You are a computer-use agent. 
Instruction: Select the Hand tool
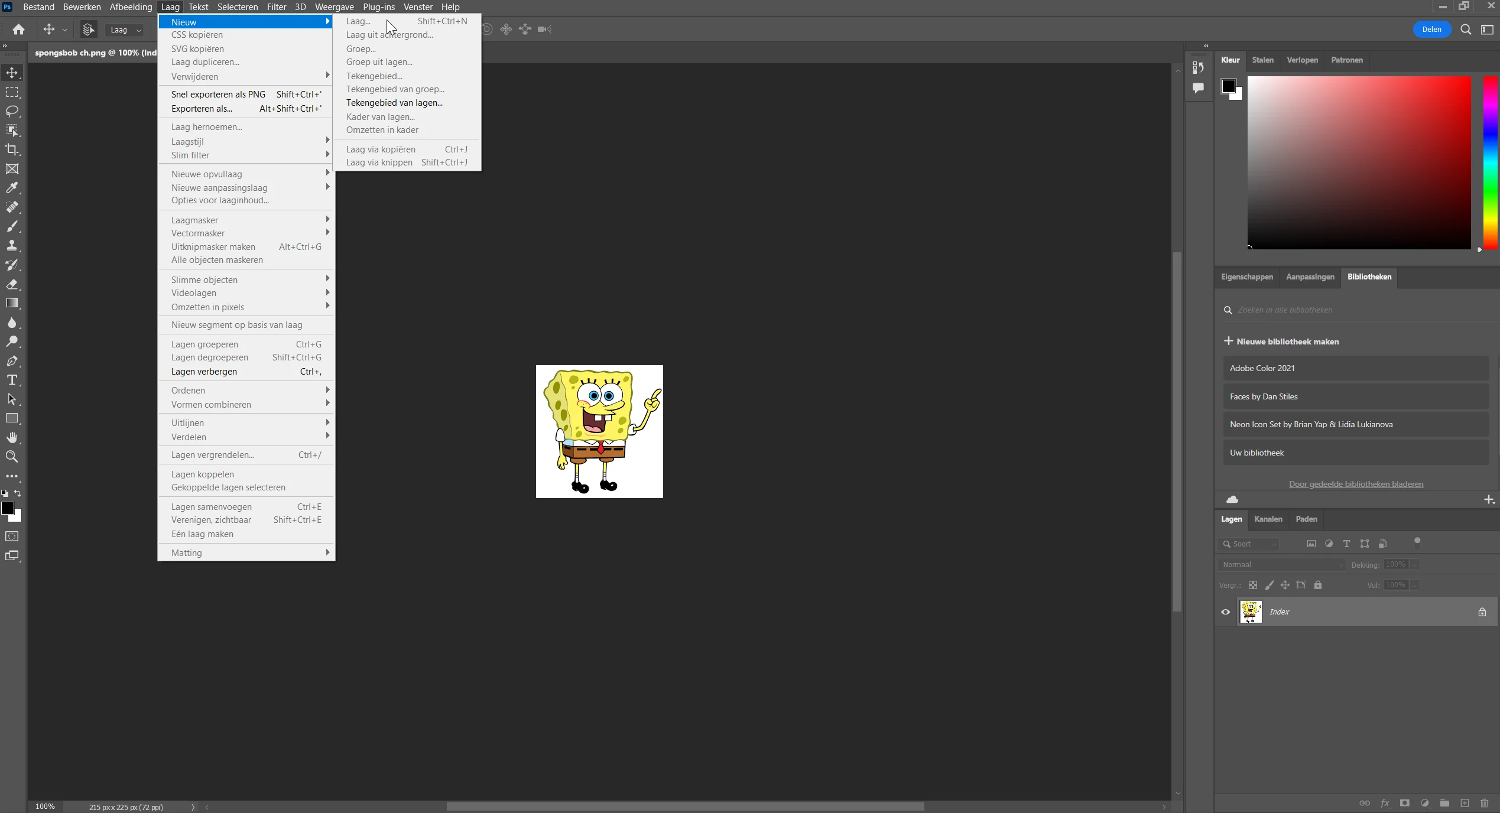(12, 437)
